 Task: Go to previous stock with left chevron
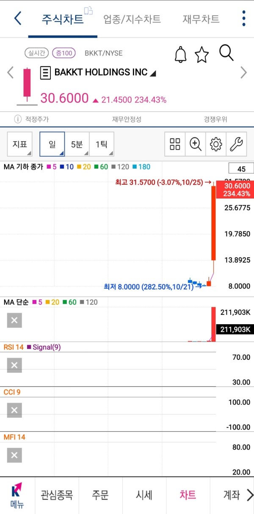coord(11,73)
